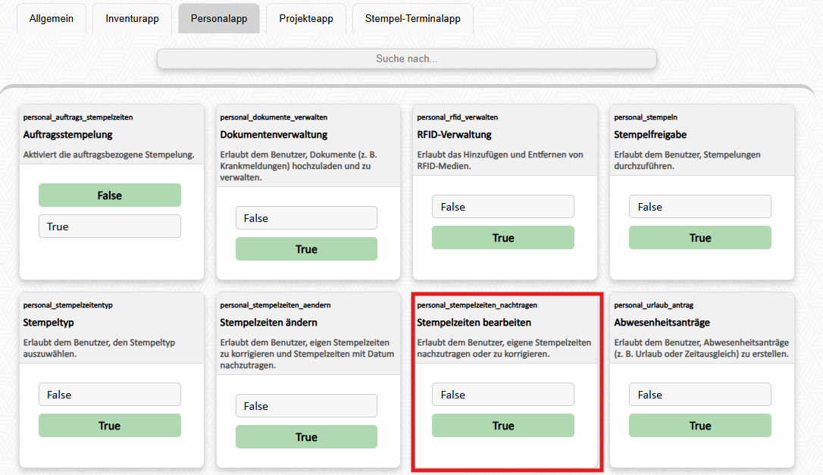Click the Stempelzeiten bearbeiten heading

tap(474, 322)
